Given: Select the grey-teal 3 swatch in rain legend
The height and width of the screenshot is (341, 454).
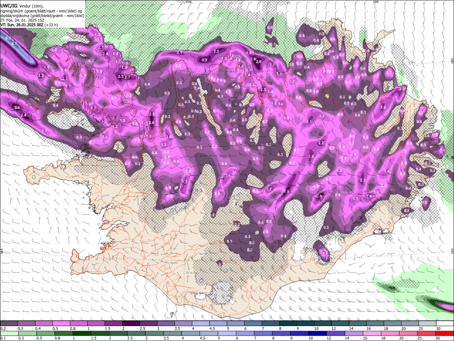Looking at the screenshot, I should [154, 333].
